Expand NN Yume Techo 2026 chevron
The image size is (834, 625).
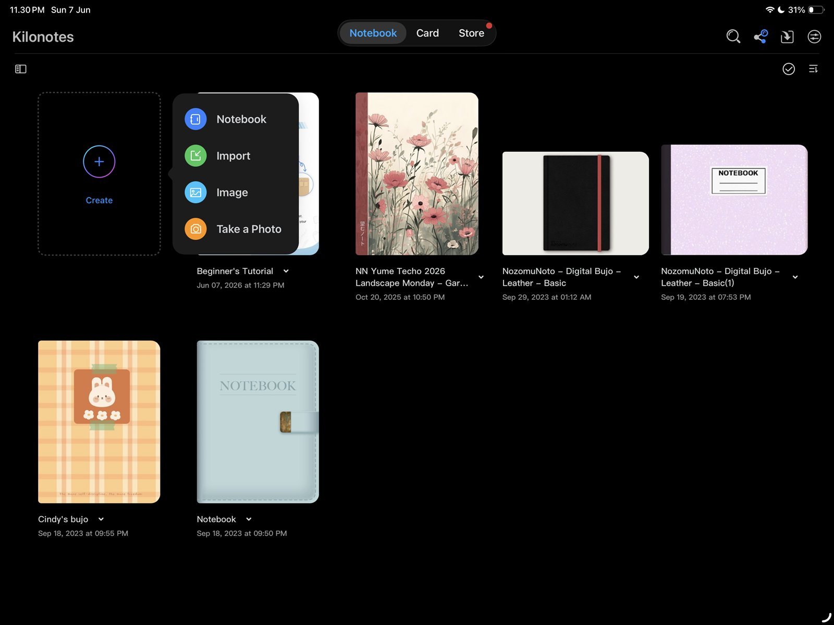point(481,277)
